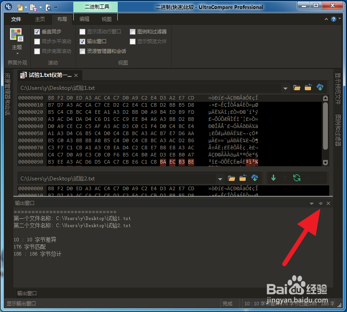347x312 pixels.
Task: Click output line 第一个文件名称
Action: 72,219
